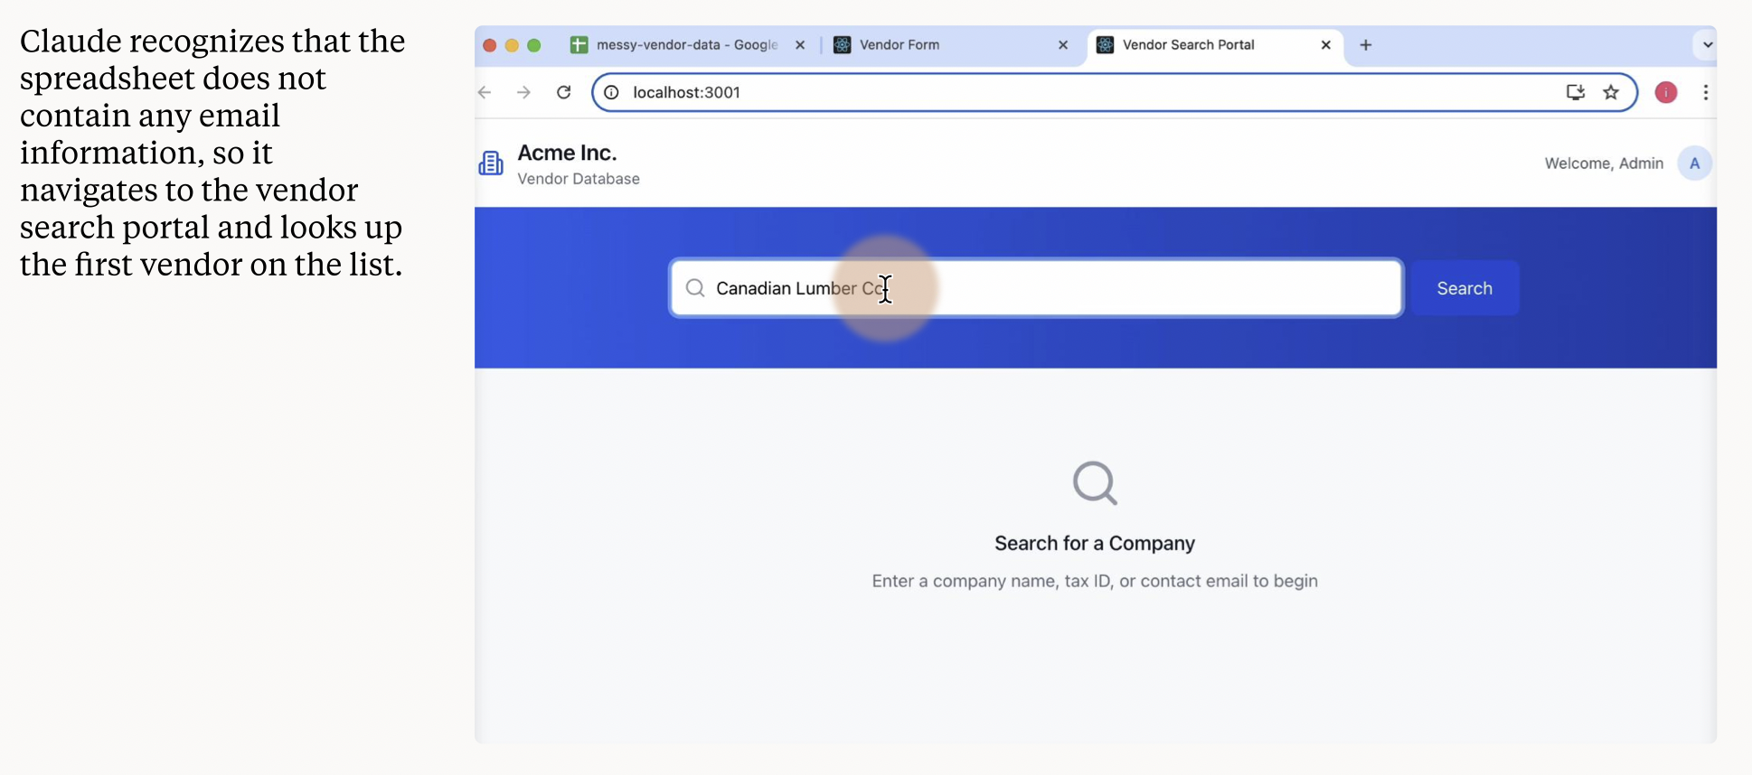Open a new browser tab
The width and height of the screenshot is (1752, 775).
(1365, 45)
